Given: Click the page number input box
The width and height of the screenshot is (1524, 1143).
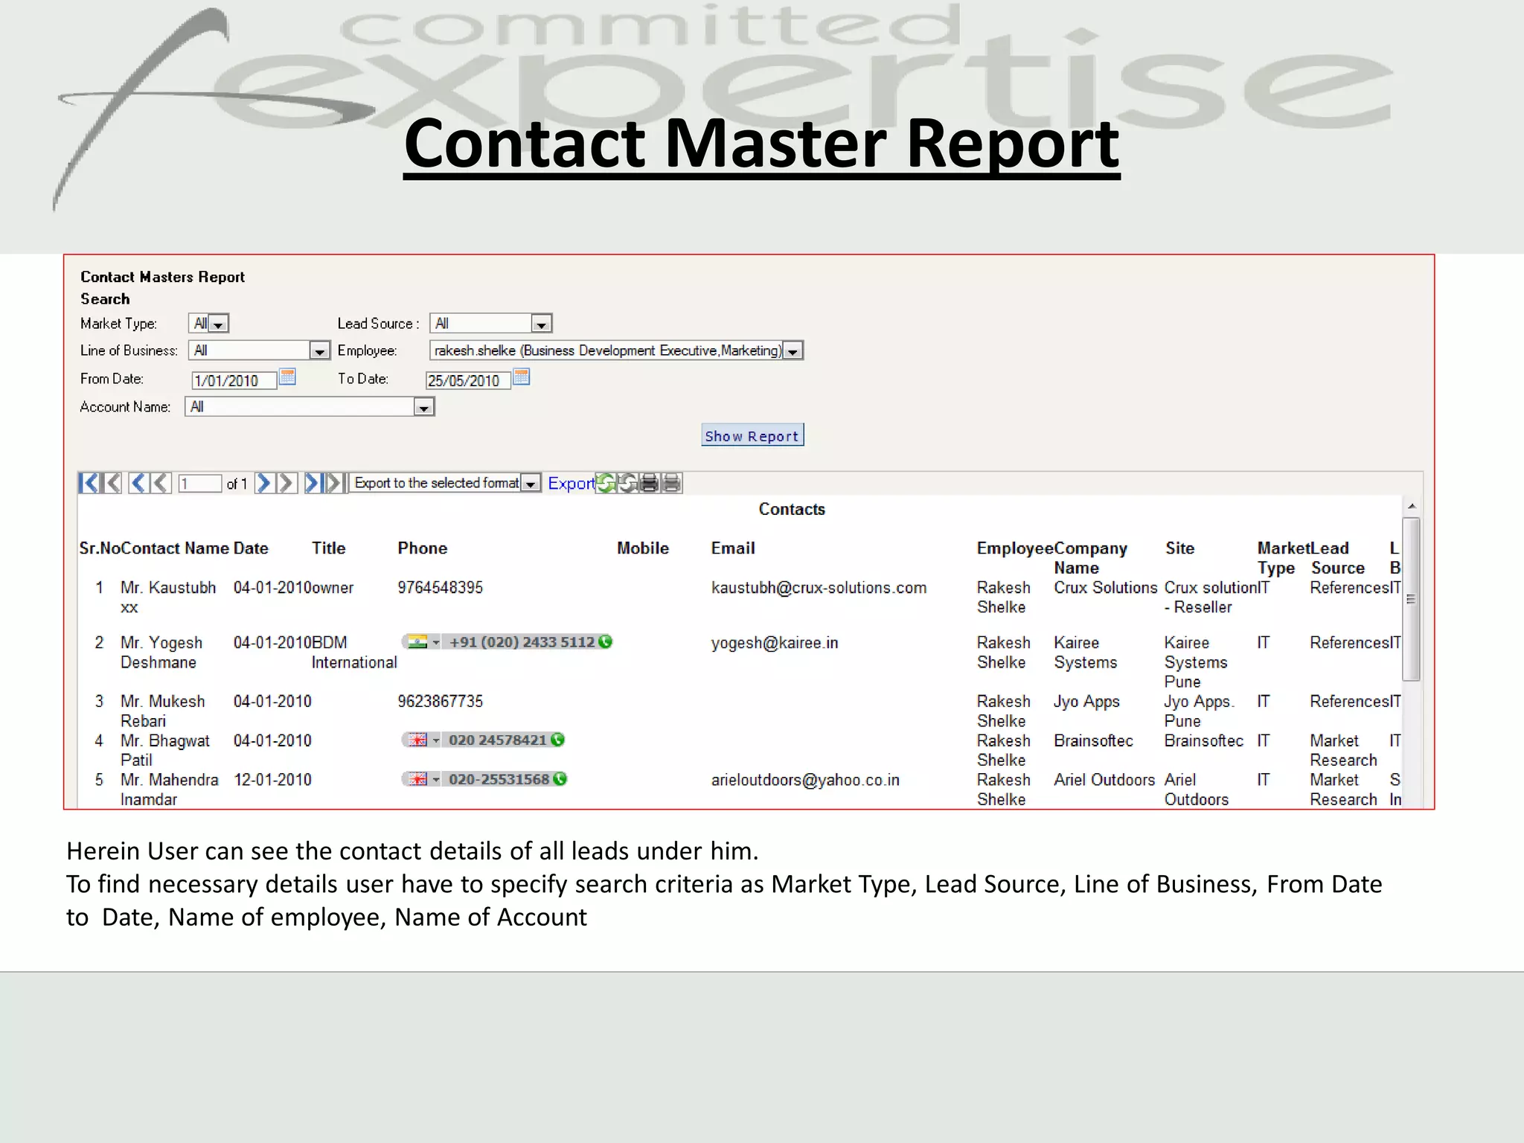Looking at the screenshot, I should [199, 484].
